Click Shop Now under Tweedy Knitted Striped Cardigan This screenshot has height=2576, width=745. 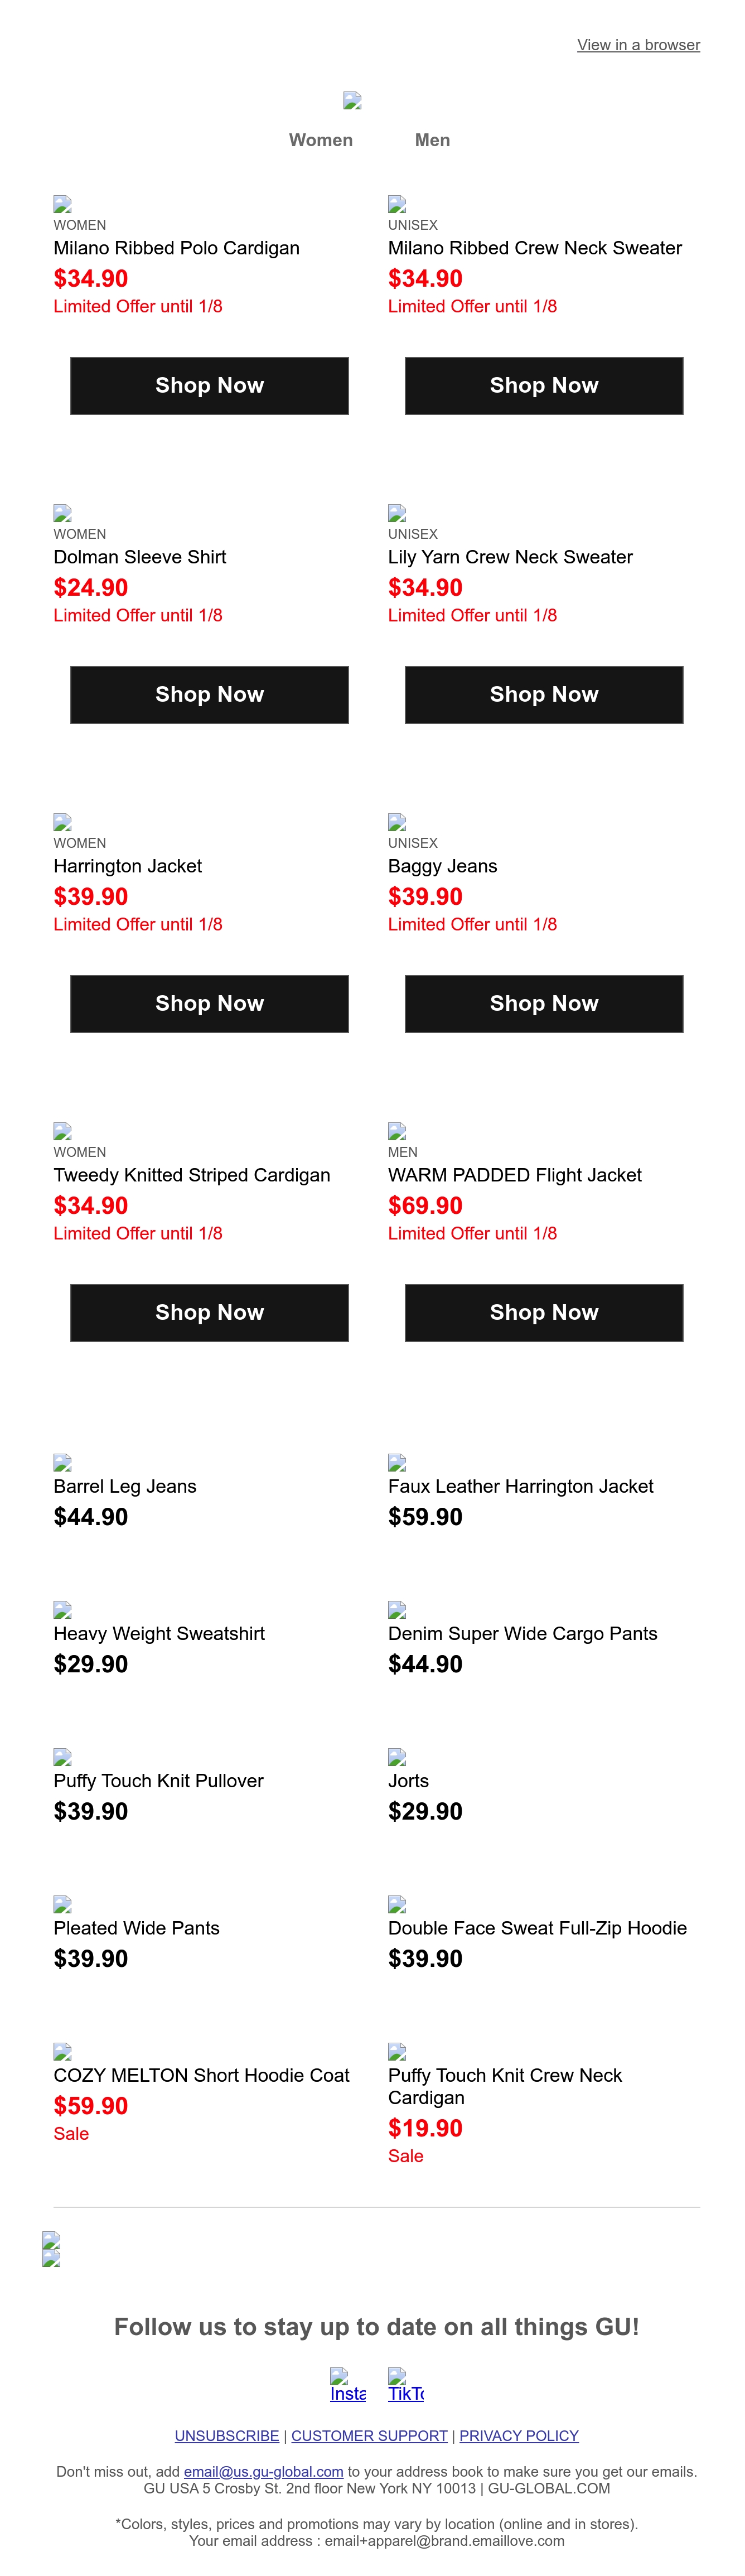pyautogui.click(x=209, y=1313)
